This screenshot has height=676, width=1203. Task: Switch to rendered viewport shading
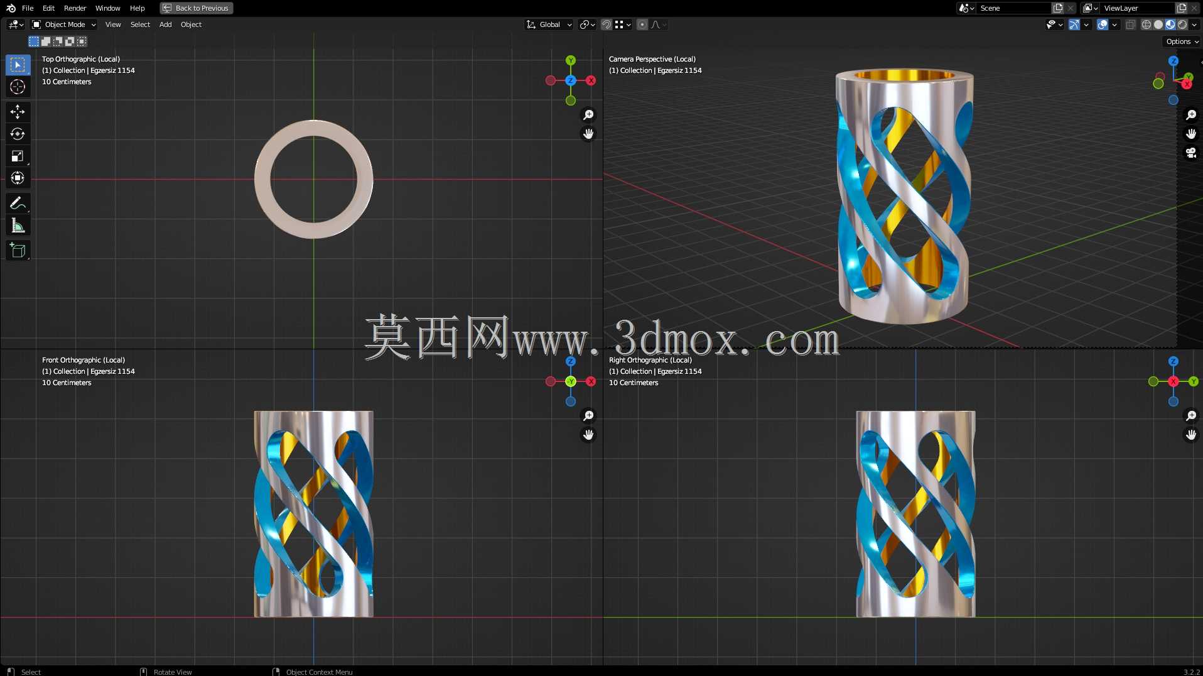tap(1182, 25)
